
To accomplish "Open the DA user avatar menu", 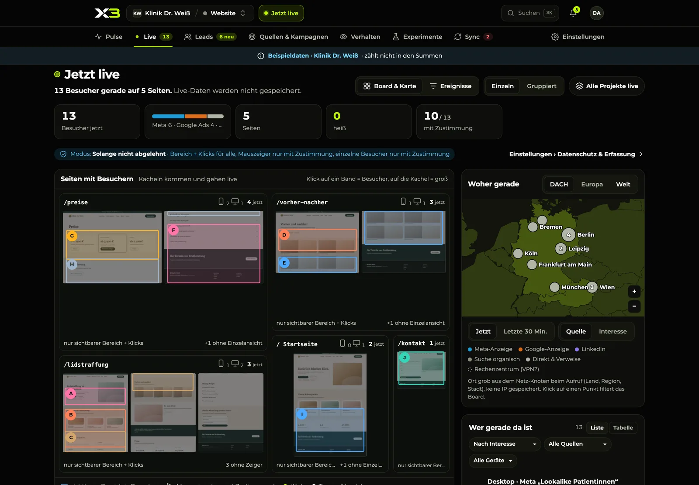I will click(x=597, y=13).
